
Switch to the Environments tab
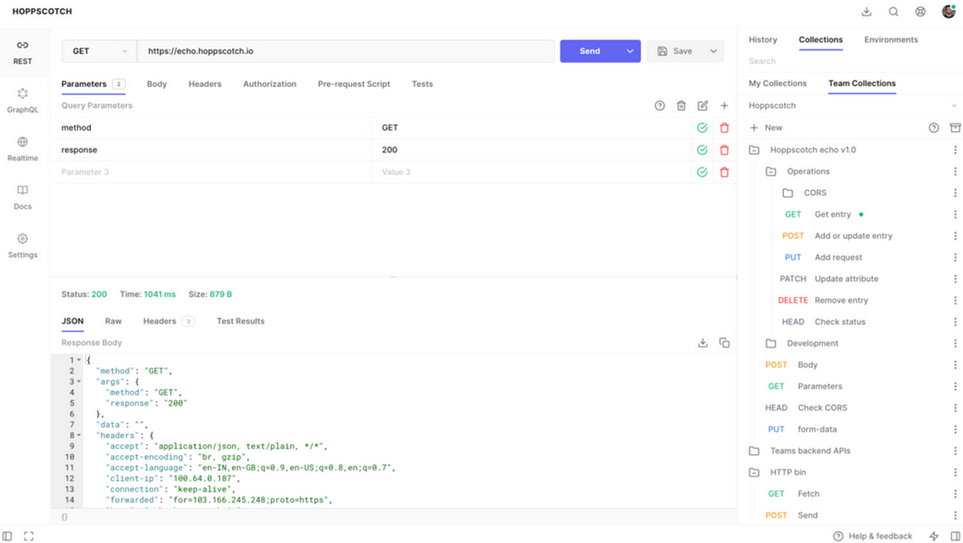click(x=891, y=39)
